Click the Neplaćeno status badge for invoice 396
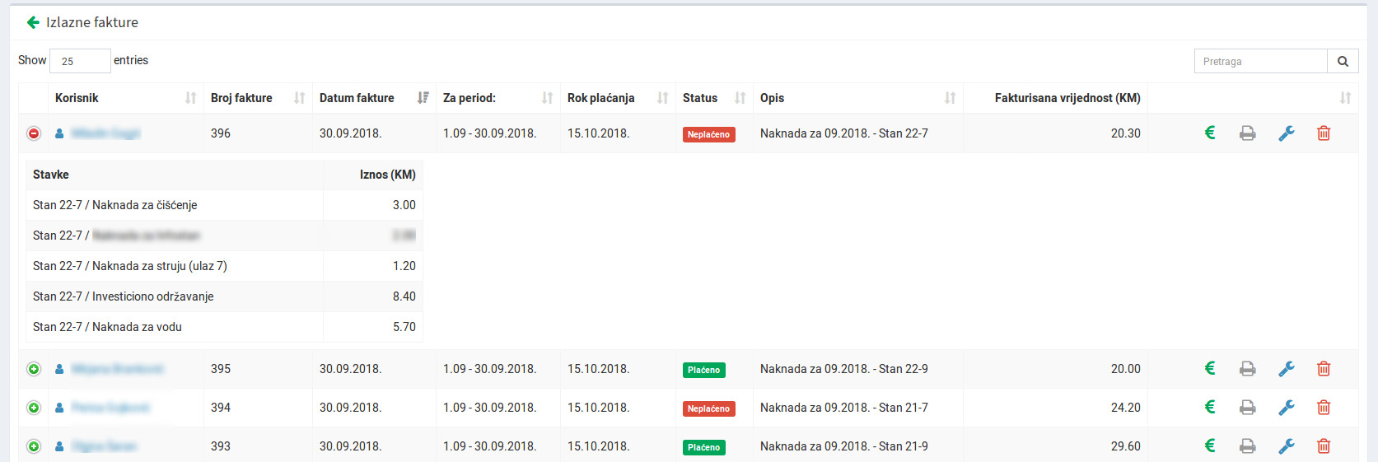1378x462 pixels. click(708, 134)
